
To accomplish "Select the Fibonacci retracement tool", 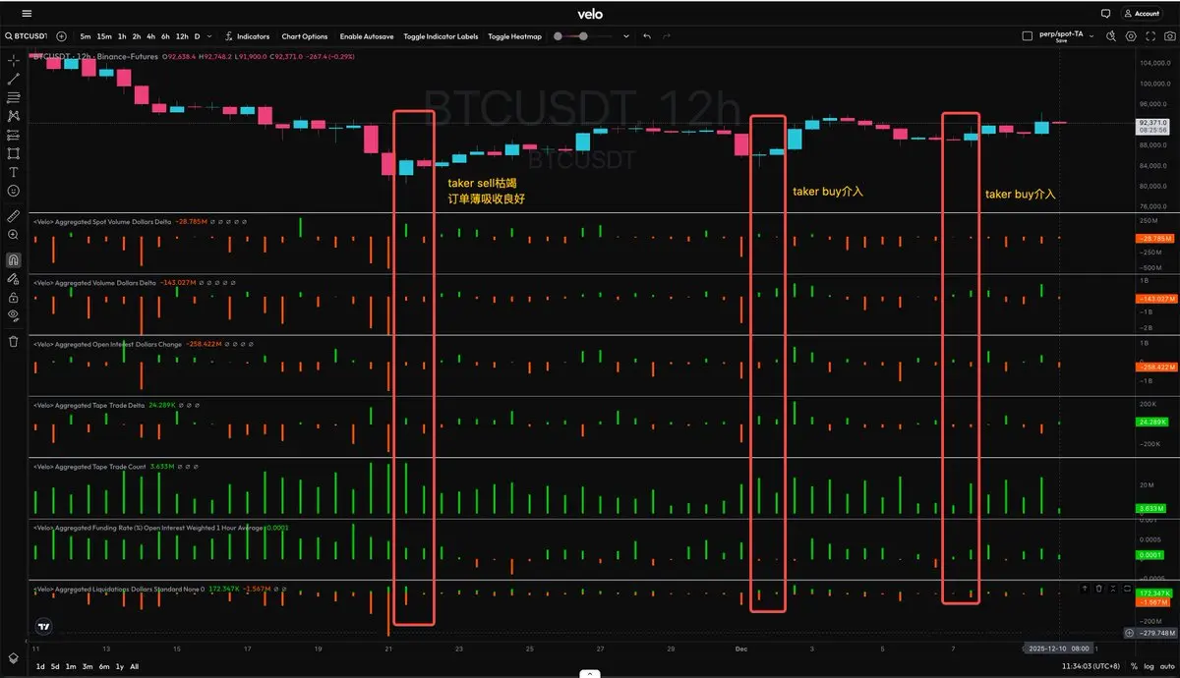I will (14, 97).
